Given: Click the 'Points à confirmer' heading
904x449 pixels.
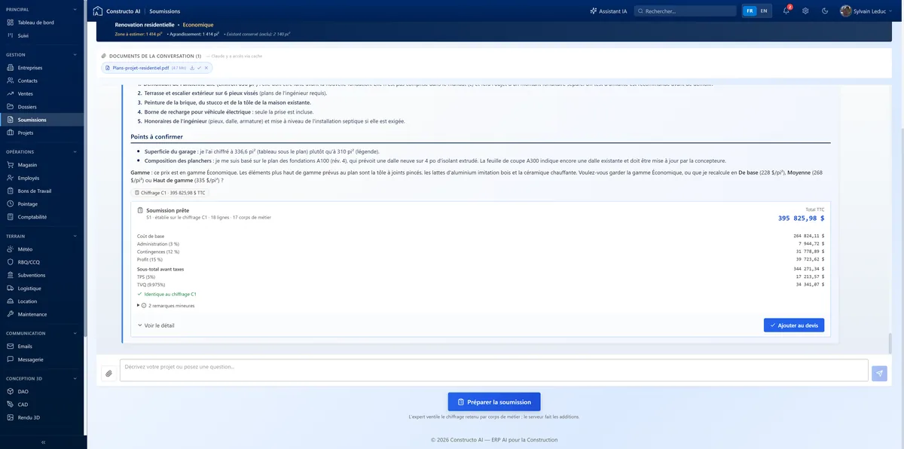Looking at the screenshot, I should click(x=156, y=136).
